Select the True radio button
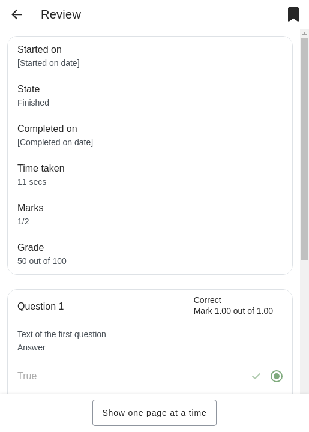This screenshot has width=309, height=432. pos(277,376)
